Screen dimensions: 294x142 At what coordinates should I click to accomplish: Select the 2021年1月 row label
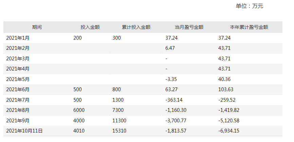(18, 38)
